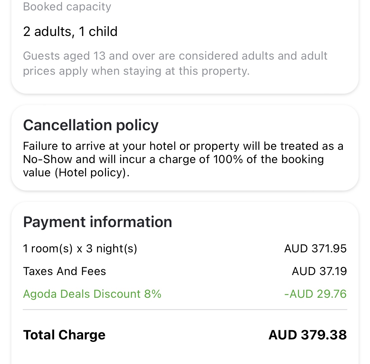Tap the Taxes And Fees row label
Screen dimensions: 370x364
(x=65, y=271)
